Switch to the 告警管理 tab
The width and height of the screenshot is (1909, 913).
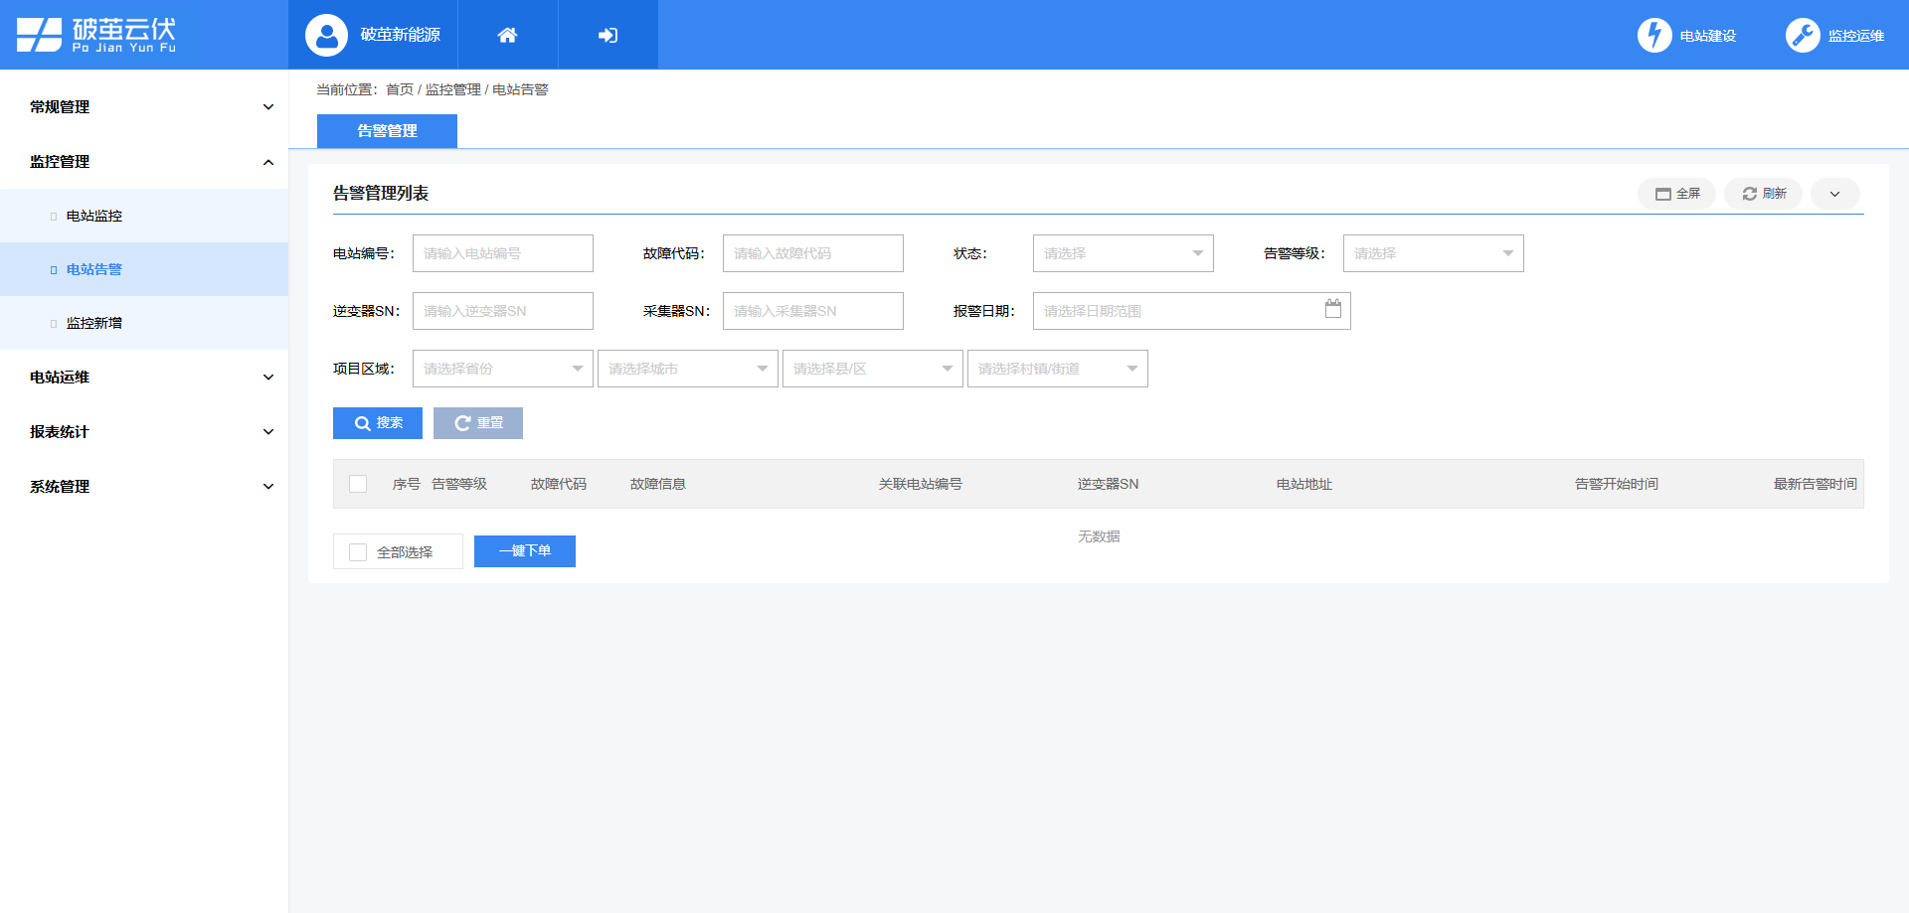(x=387, y=131)
